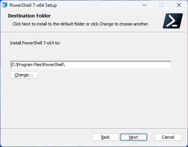The height and width of the screenshot is (147, 188).
Task: Go to the previous step with Back
Action: click(106, 137)
